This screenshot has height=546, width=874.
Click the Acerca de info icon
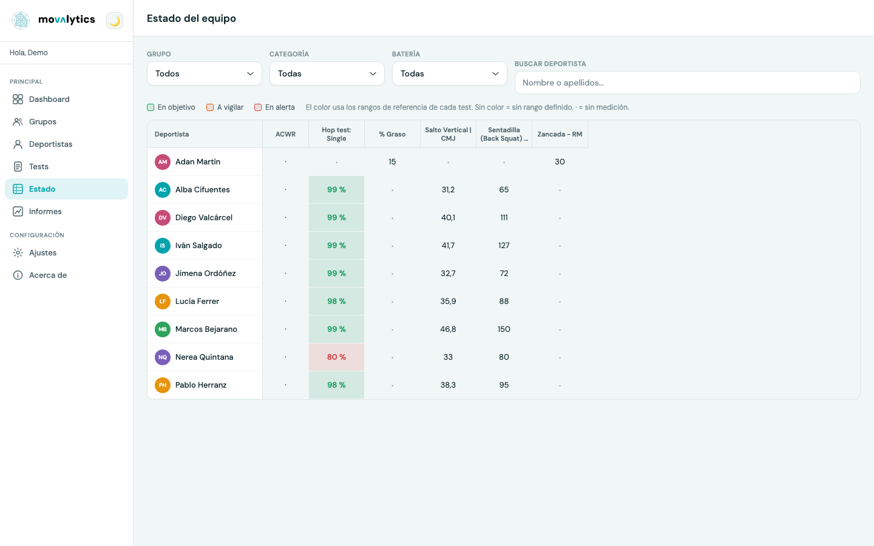point(18,275)
